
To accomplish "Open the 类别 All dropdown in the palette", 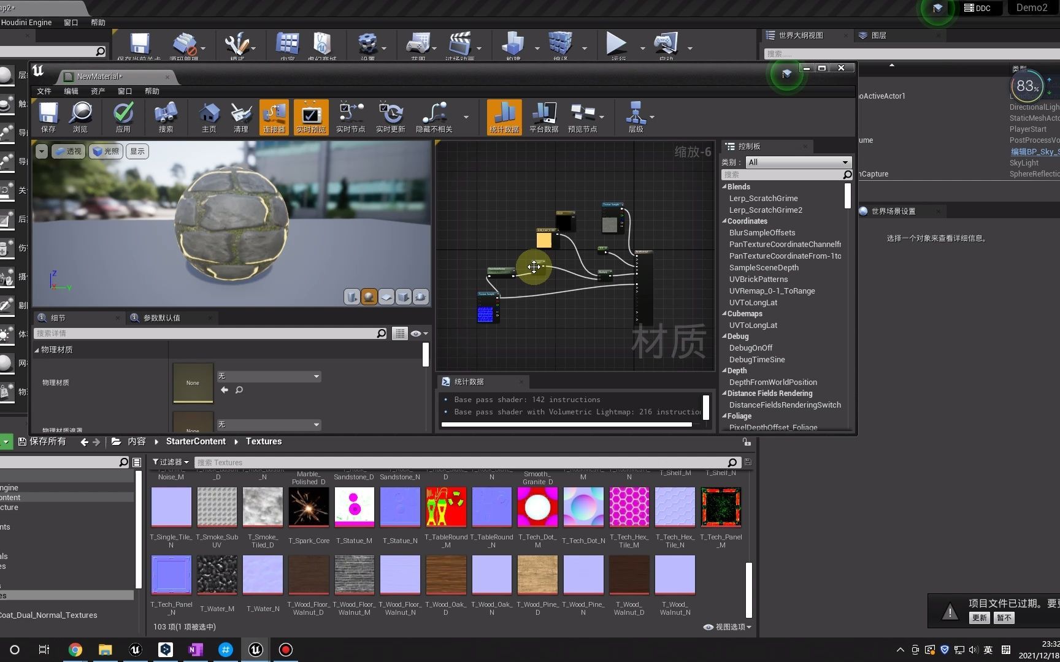I will pos(796,162).
